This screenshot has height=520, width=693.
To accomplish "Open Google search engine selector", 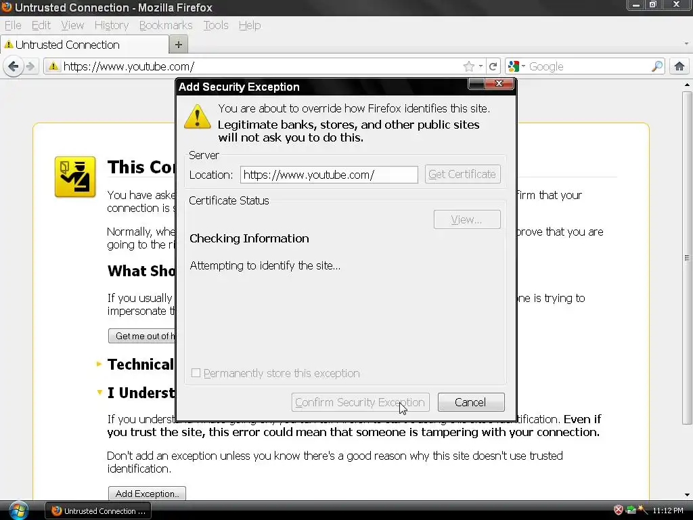I will 516,67.
